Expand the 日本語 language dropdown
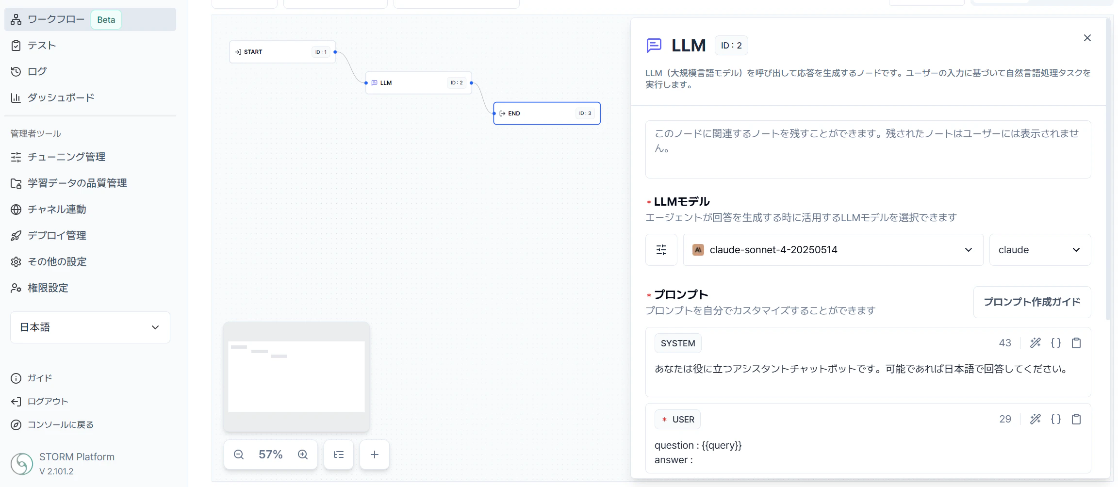 (90, 327)
